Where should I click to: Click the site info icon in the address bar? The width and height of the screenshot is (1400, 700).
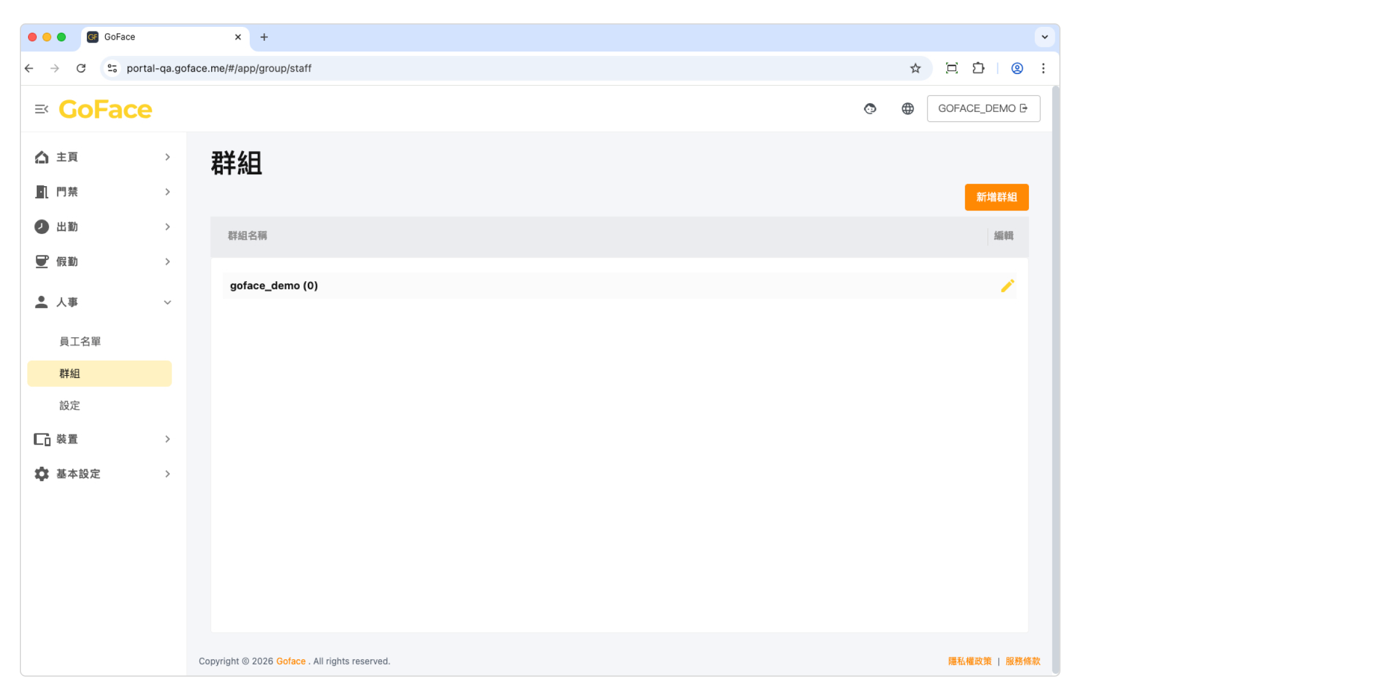pos(113,68)
